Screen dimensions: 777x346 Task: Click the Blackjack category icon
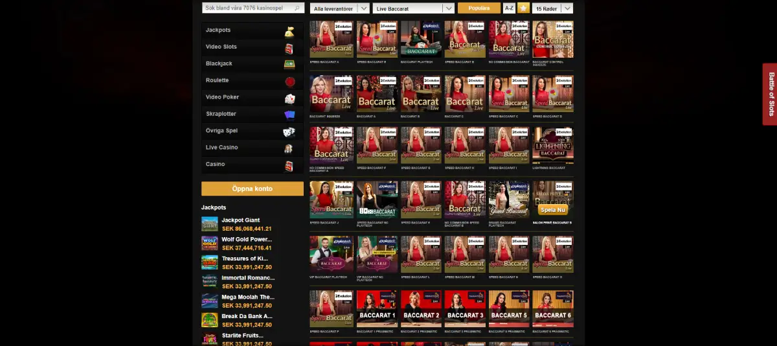289,64
